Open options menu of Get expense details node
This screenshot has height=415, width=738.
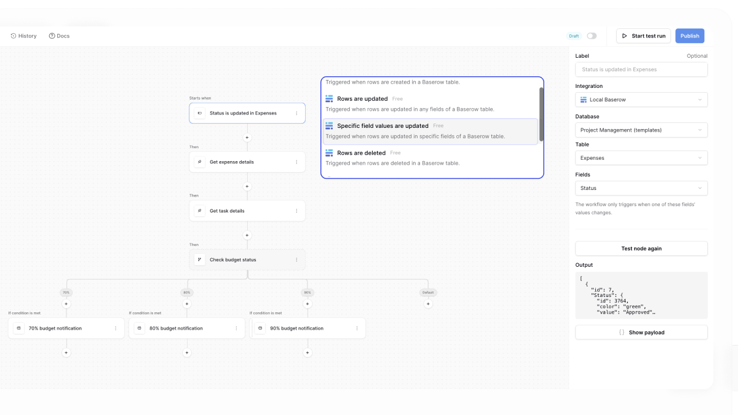point(296,162)
